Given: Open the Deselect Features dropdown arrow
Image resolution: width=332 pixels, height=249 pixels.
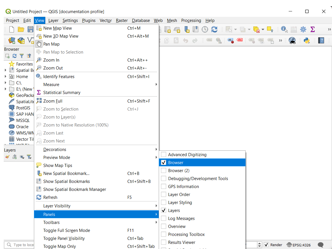Looking at the screenshot, I should [x=263, y=29].
